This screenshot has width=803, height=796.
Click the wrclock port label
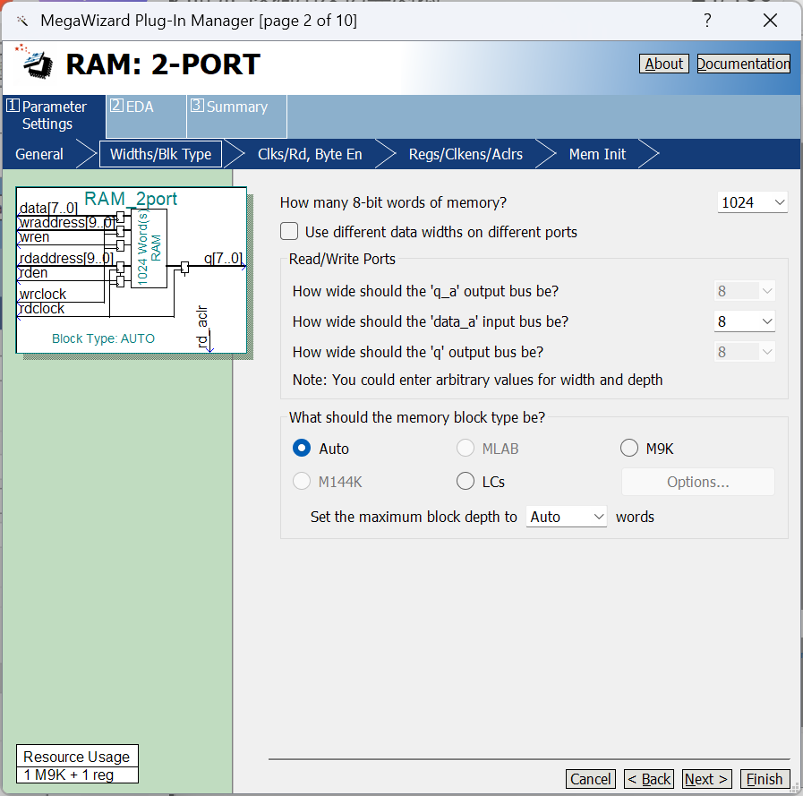(x=43, y=294)
